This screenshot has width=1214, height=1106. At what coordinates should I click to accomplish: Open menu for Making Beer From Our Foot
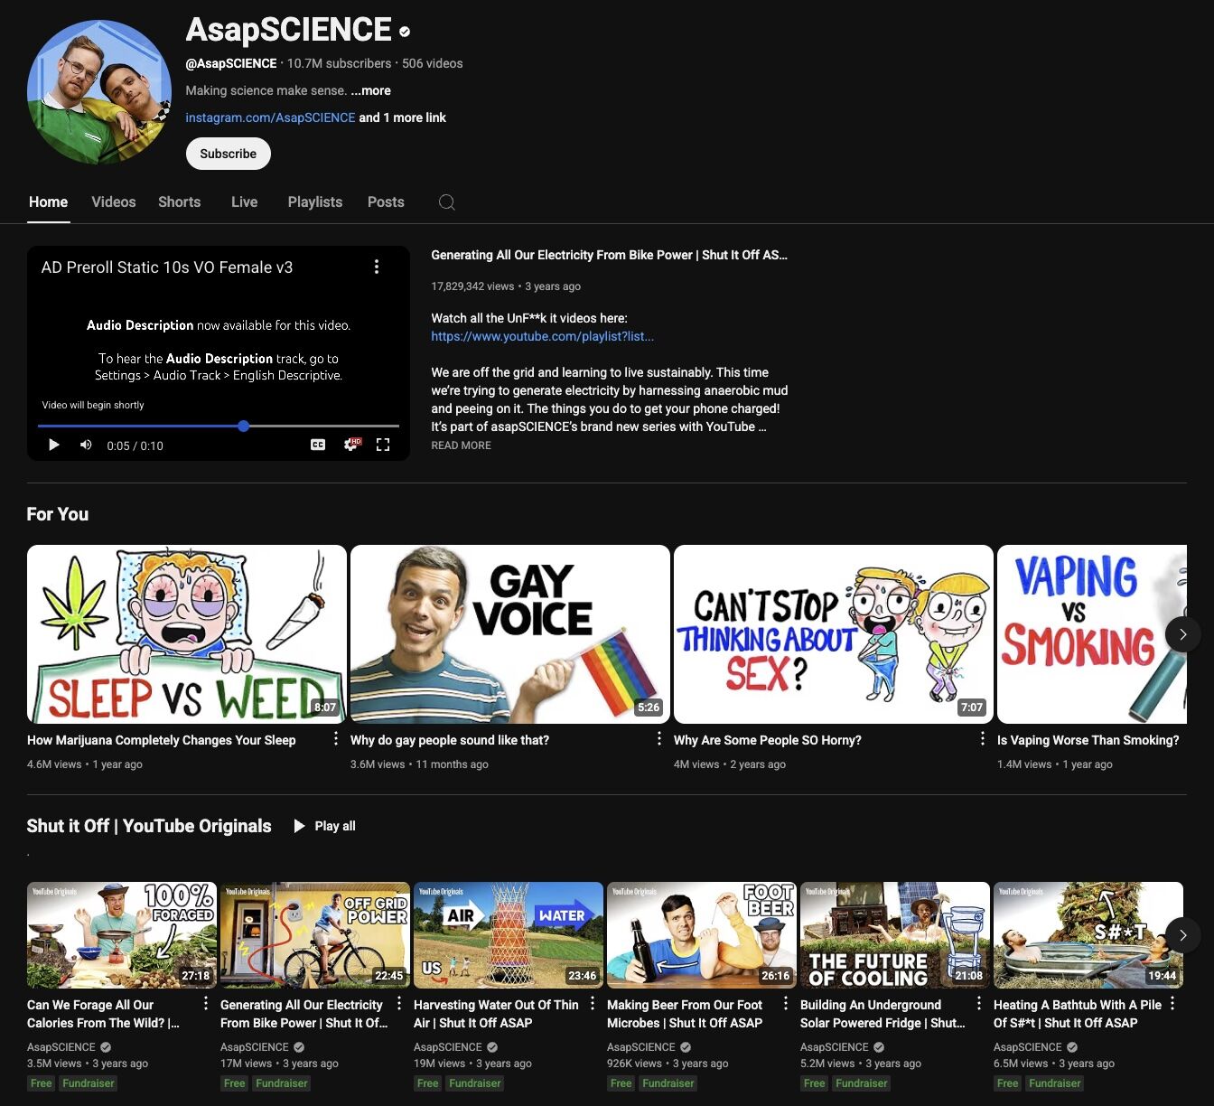pos(786,1004)
